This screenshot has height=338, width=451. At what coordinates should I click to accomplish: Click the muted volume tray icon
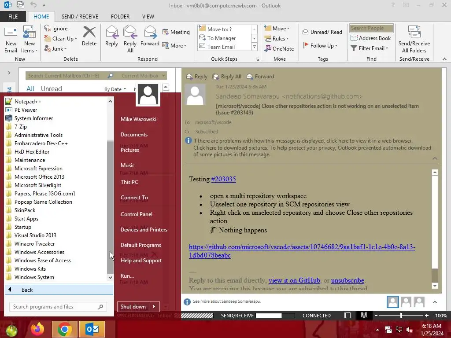[x=410, y=330]
